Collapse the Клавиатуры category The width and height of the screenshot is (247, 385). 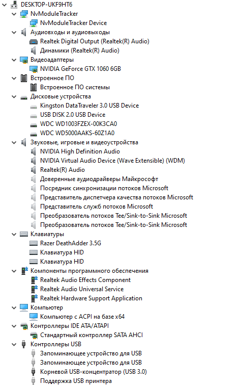[x=14, y=234]
